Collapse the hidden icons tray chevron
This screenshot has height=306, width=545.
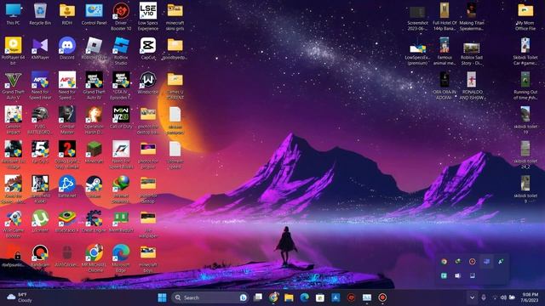coord(472,297)
